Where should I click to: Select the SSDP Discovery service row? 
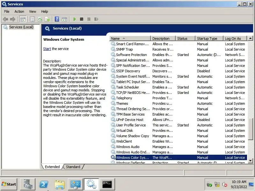(x=178, y=71)
